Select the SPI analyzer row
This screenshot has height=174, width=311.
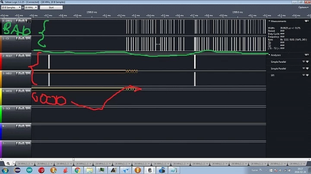click(289, 75)
